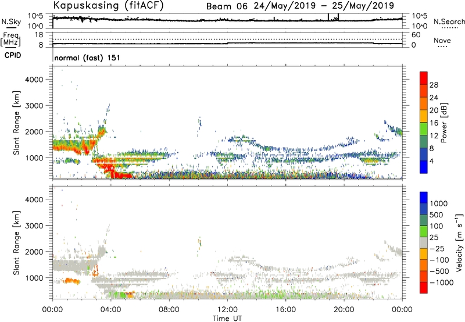Select the CPID row label
Image resolution: width=465 pixels, height=322 pixels.
pyautogui.click(x=13, y=55)
